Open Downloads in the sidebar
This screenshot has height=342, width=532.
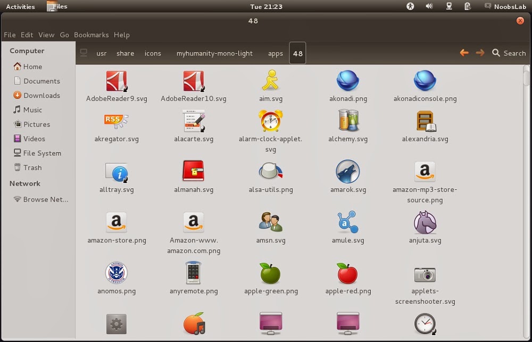tap(37, 95)
